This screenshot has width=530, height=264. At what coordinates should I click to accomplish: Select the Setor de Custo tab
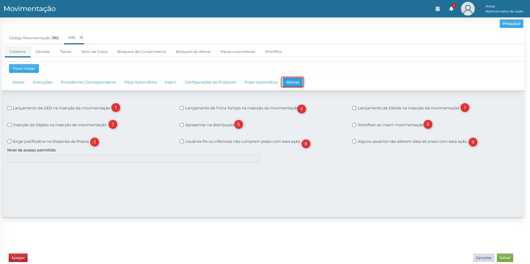pyautogui.click(x=94, y=52)
